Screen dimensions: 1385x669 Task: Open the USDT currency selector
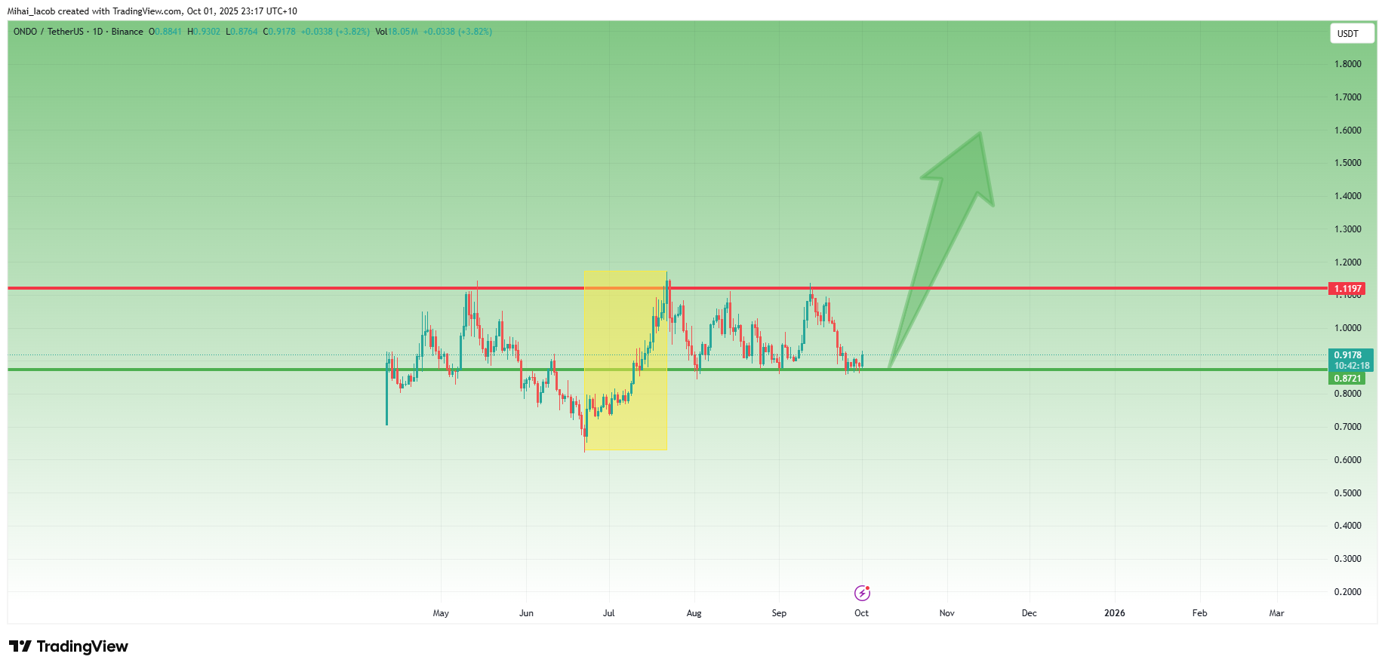coord(1350,33)
